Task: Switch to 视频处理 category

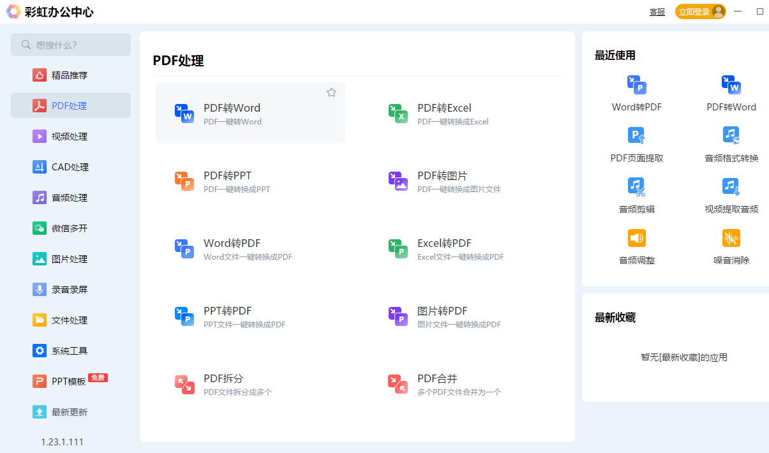Action: coord(71,137)
